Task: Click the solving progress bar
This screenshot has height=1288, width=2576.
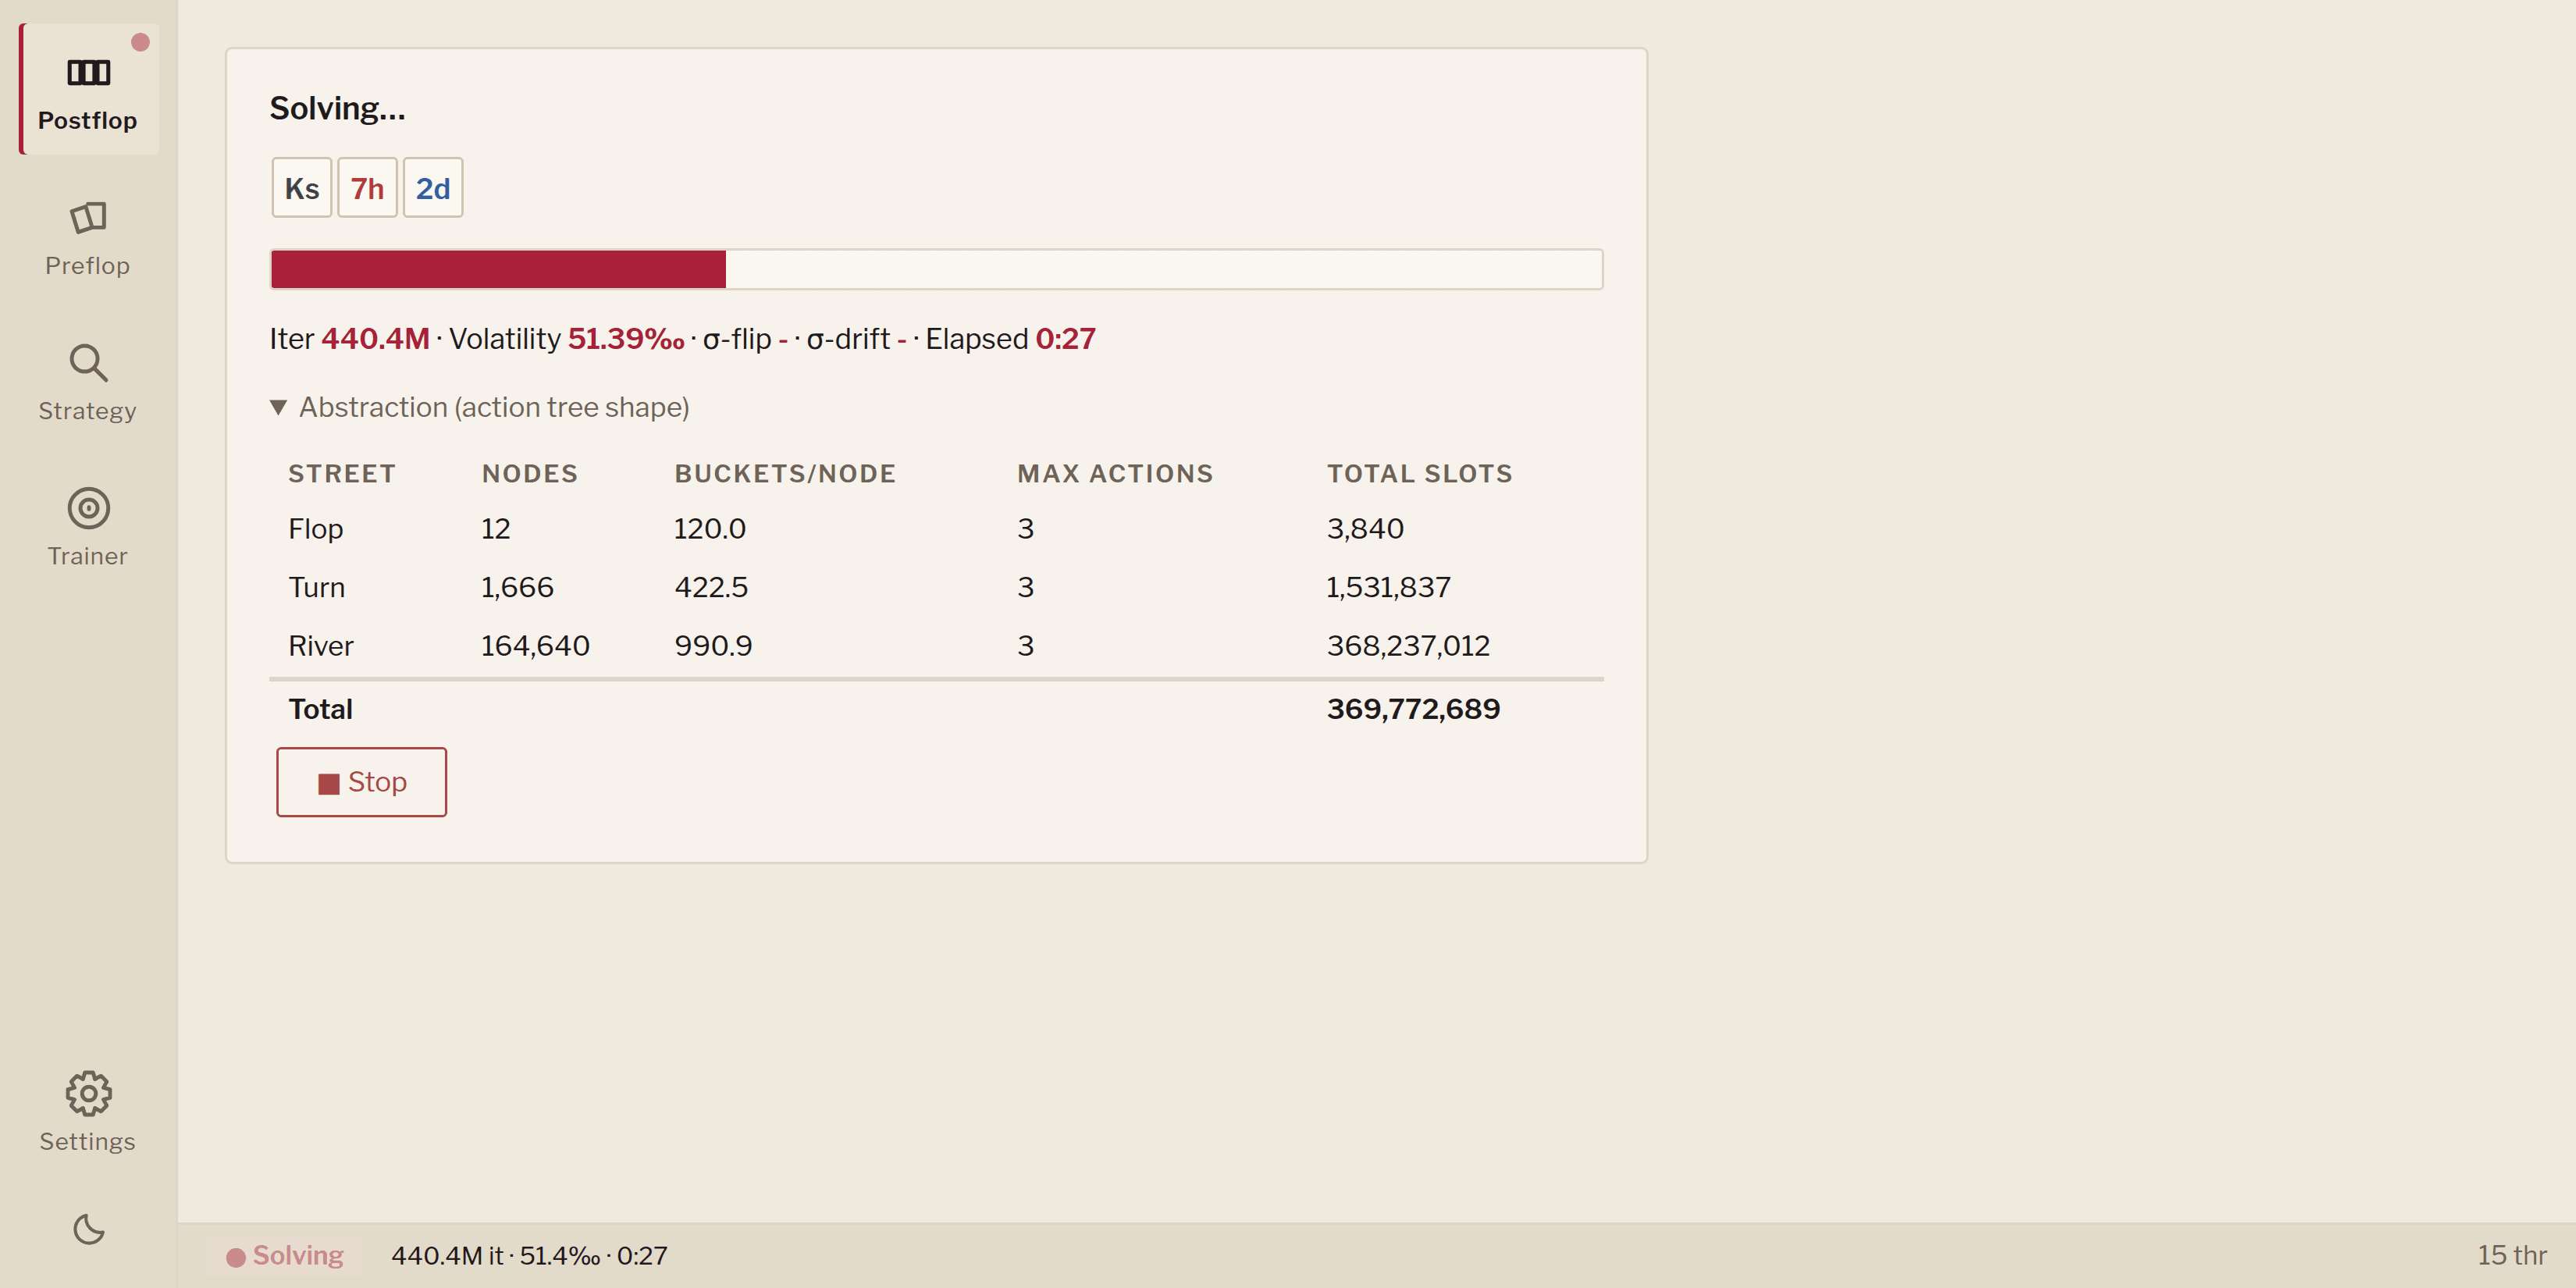Action: [936, 269]
